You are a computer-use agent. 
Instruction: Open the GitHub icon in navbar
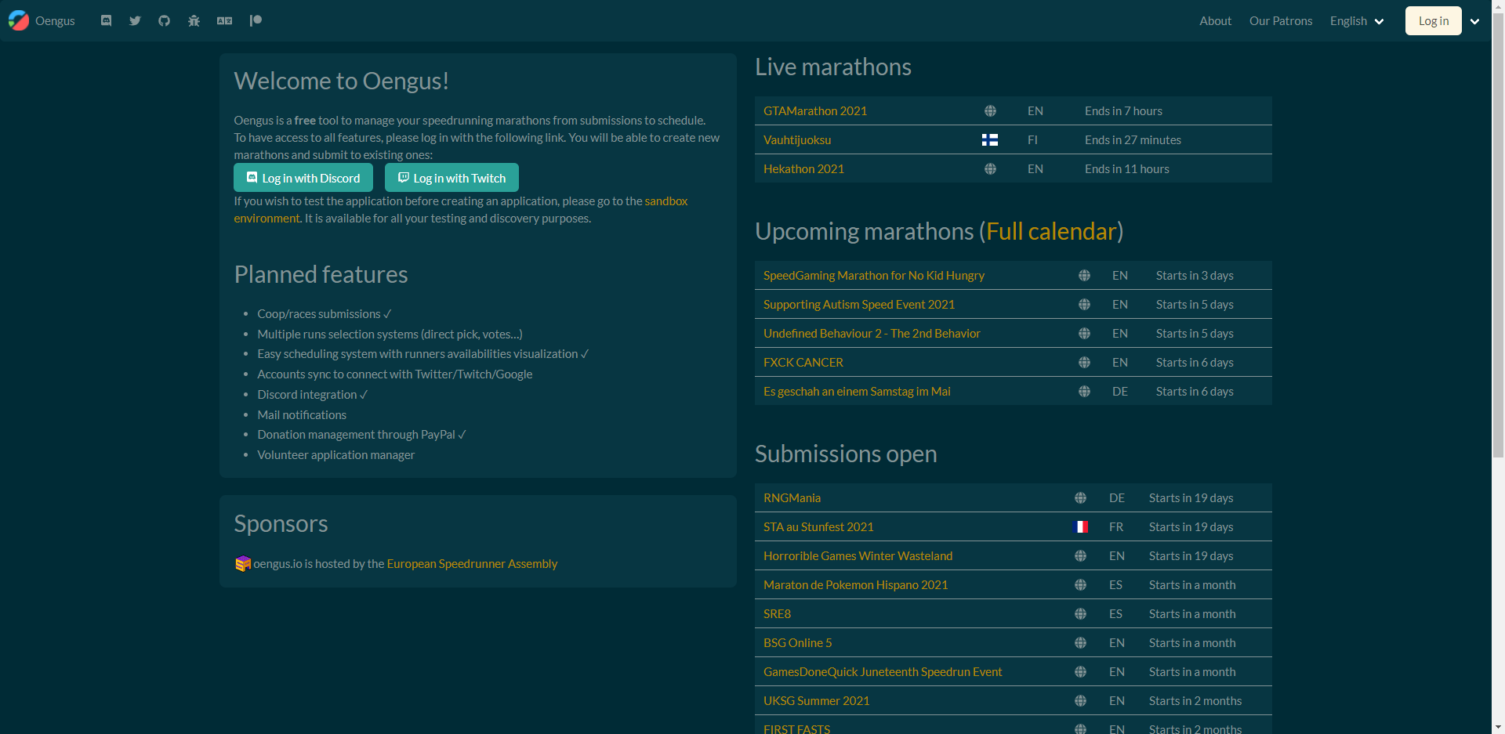coord(164,20)
